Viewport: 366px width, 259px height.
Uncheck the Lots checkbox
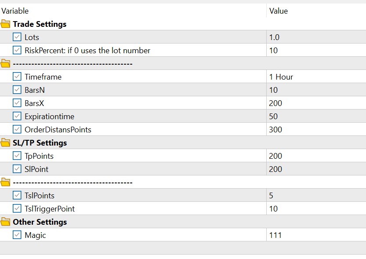17,37
